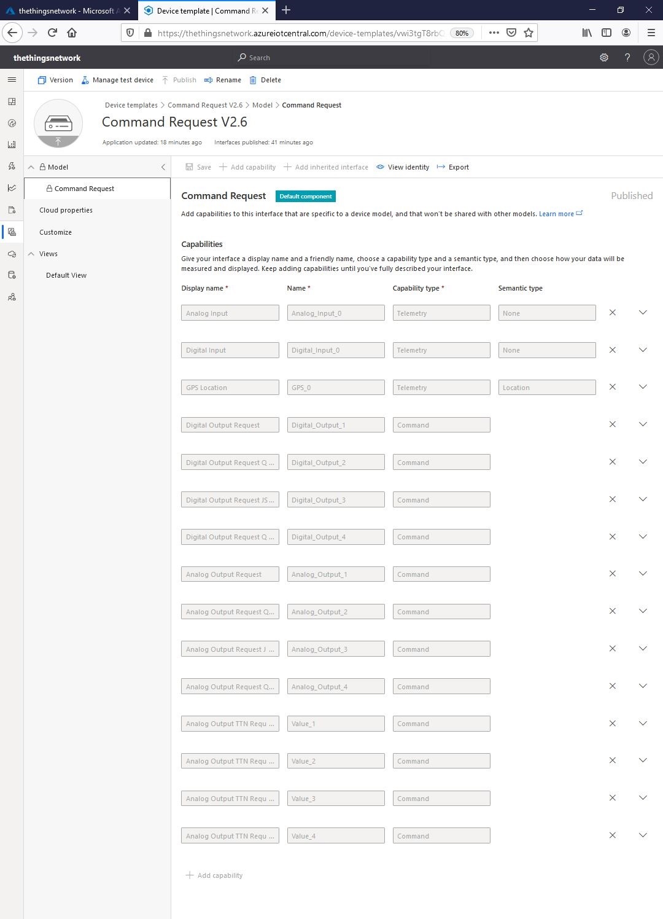Open Default View in the sidebar
The width and height of the screenshot is (663, 919).
coord(66,275)
